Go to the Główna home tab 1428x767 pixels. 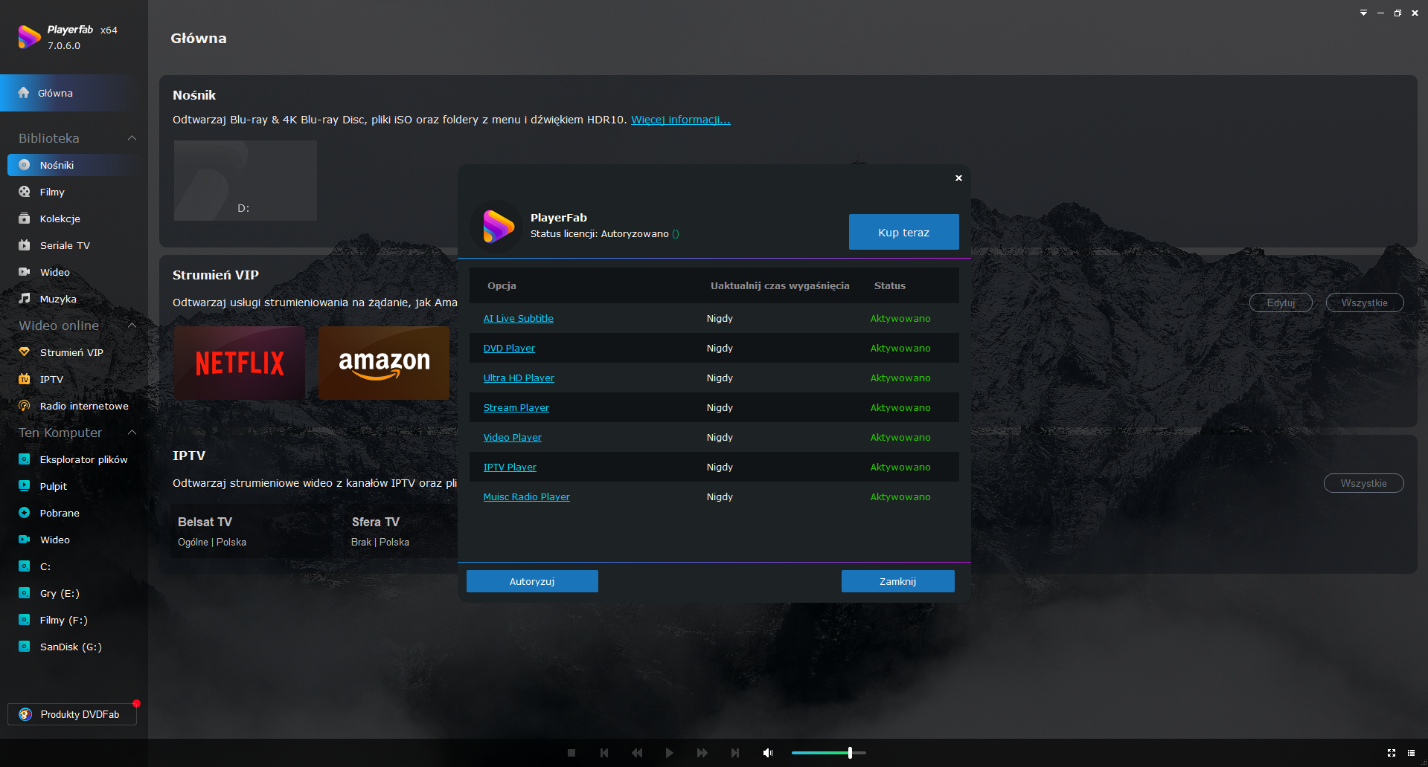point(74,93)
